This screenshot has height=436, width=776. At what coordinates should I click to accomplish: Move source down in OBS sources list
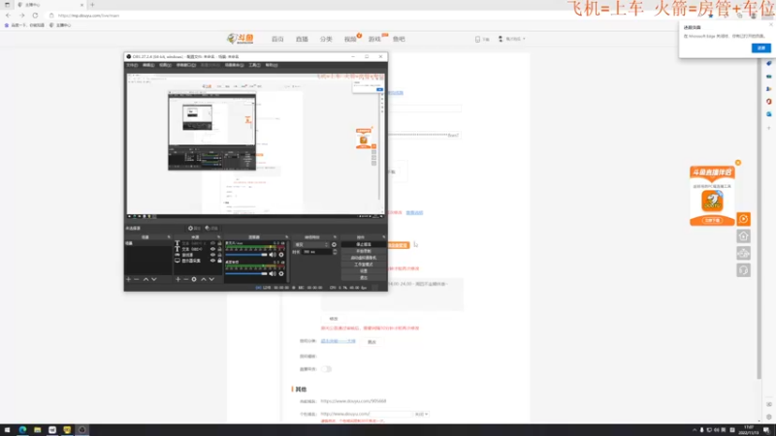click(211, 279)
